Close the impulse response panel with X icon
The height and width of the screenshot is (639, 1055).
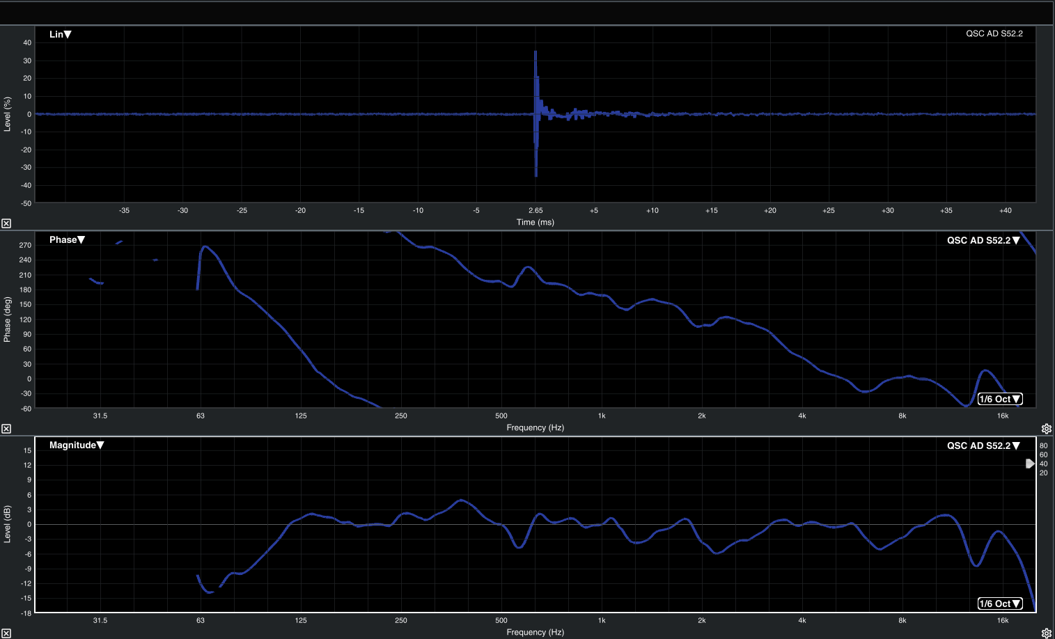(x=6, y=223)
